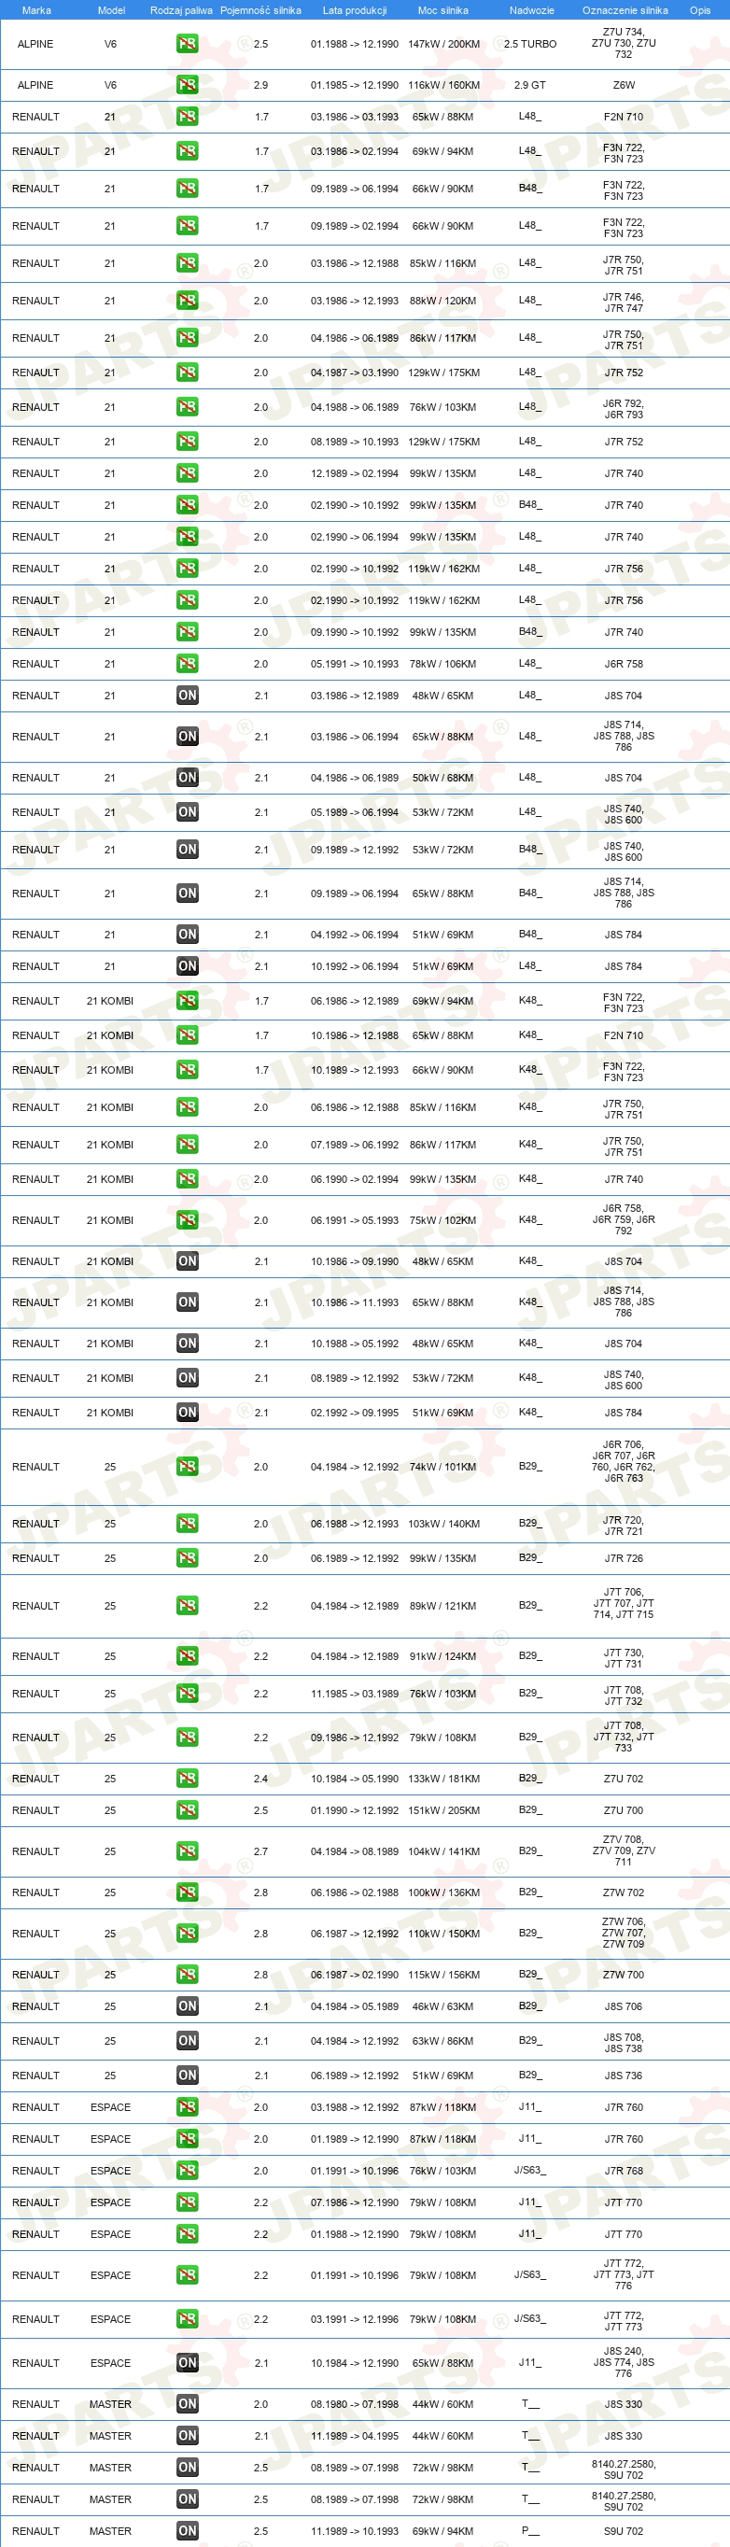Select production years 03.1991 -> 12.1996
The height and width of the screenshot is (2547, 730).
coord(355,2318)
